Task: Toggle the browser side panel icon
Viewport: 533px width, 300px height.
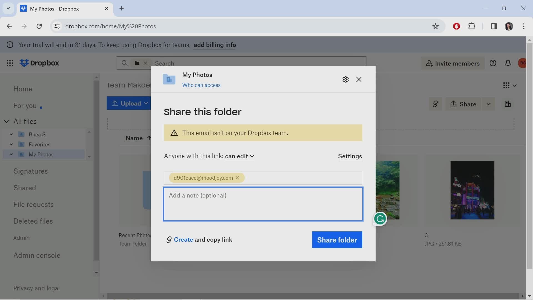Action: point(494,26)
